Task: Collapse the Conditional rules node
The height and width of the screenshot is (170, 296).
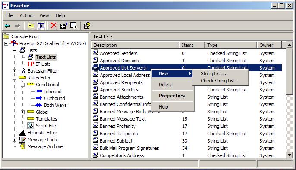Action: [22, 85]
